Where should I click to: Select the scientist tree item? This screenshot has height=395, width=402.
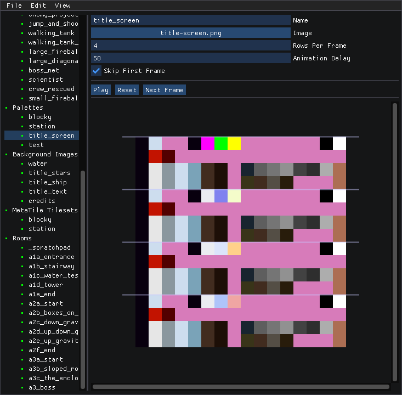point(46,80)
